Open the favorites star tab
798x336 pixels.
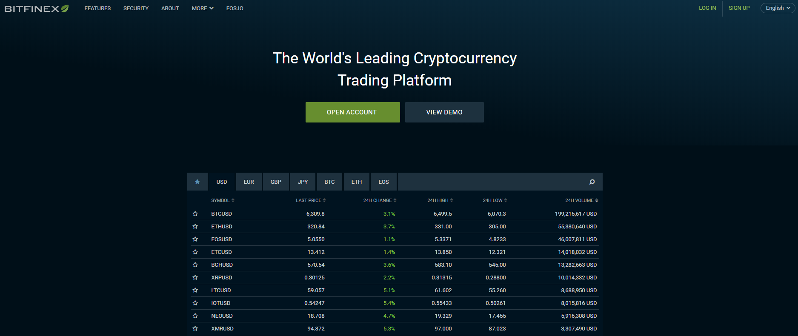click(197, 182)
